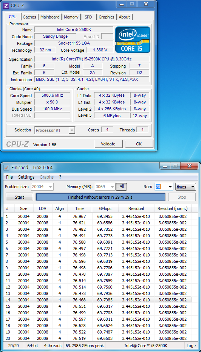The image size is (201, 352).
Task: Click the Core Voltage value 1.368 V
Action: (100, 50)
